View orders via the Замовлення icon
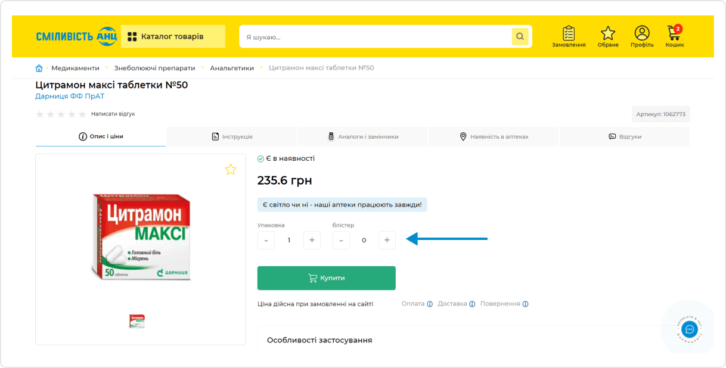 (569, 36)
